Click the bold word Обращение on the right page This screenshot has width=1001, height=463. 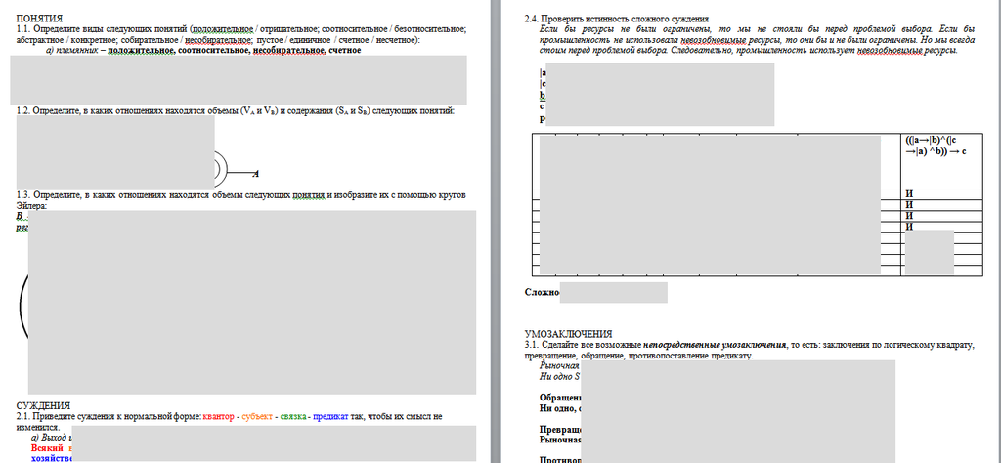point(560,398)
